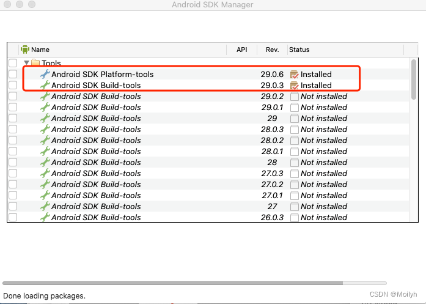Tick the checkbox for Build-tools 29
This screenshot has width=426, height=304.
pyautogui.click(x=13, y=118)
